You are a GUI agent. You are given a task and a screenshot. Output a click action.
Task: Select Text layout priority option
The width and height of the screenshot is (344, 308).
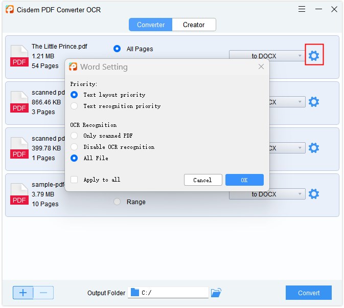tap(74, 95)
